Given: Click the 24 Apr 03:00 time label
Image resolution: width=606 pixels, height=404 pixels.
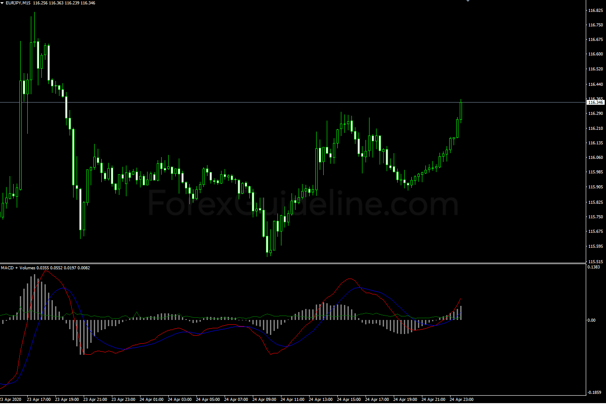Looking at the screenshot, I should tap(180, 400).
